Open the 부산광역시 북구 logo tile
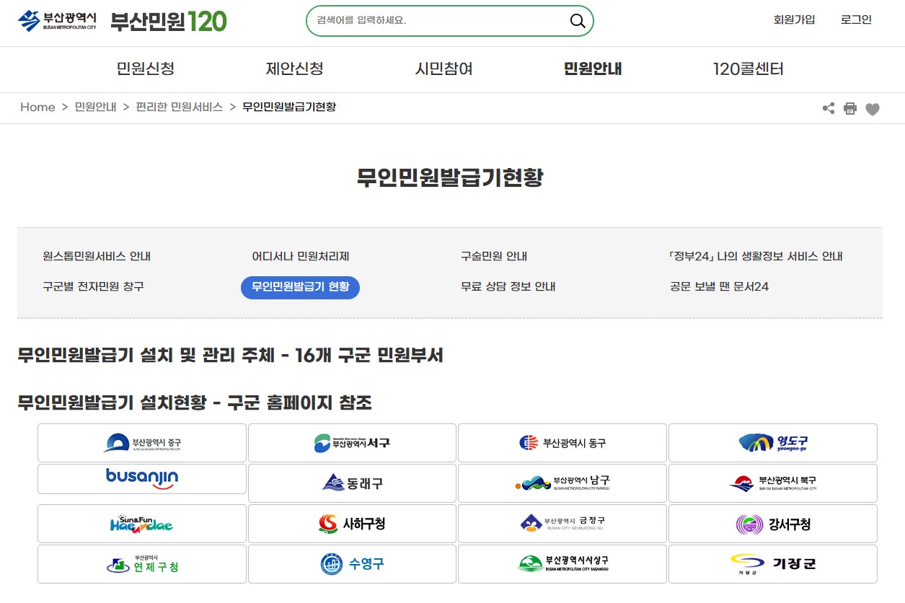 [773, 483]
